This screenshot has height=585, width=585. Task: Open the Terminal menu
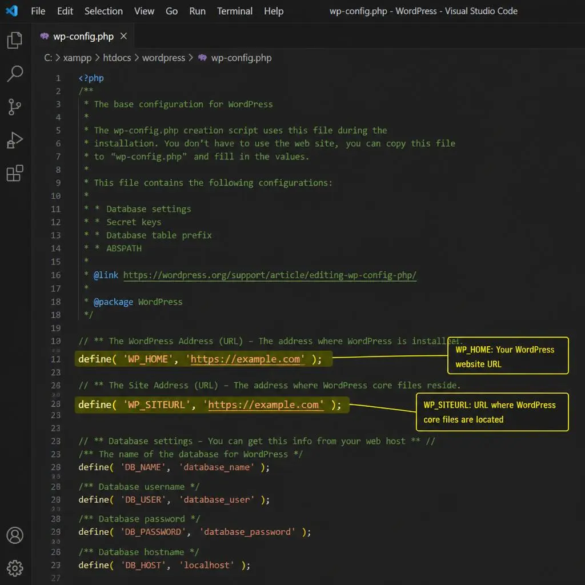tap(235, 11)
